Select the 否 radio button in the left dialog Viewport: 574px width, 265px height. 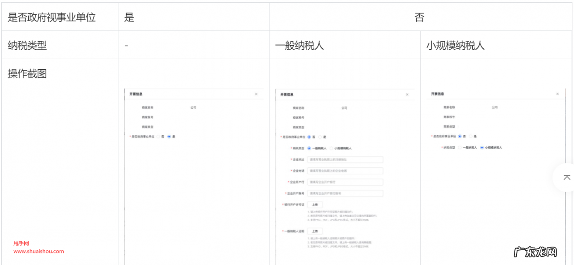click(158, 137)
